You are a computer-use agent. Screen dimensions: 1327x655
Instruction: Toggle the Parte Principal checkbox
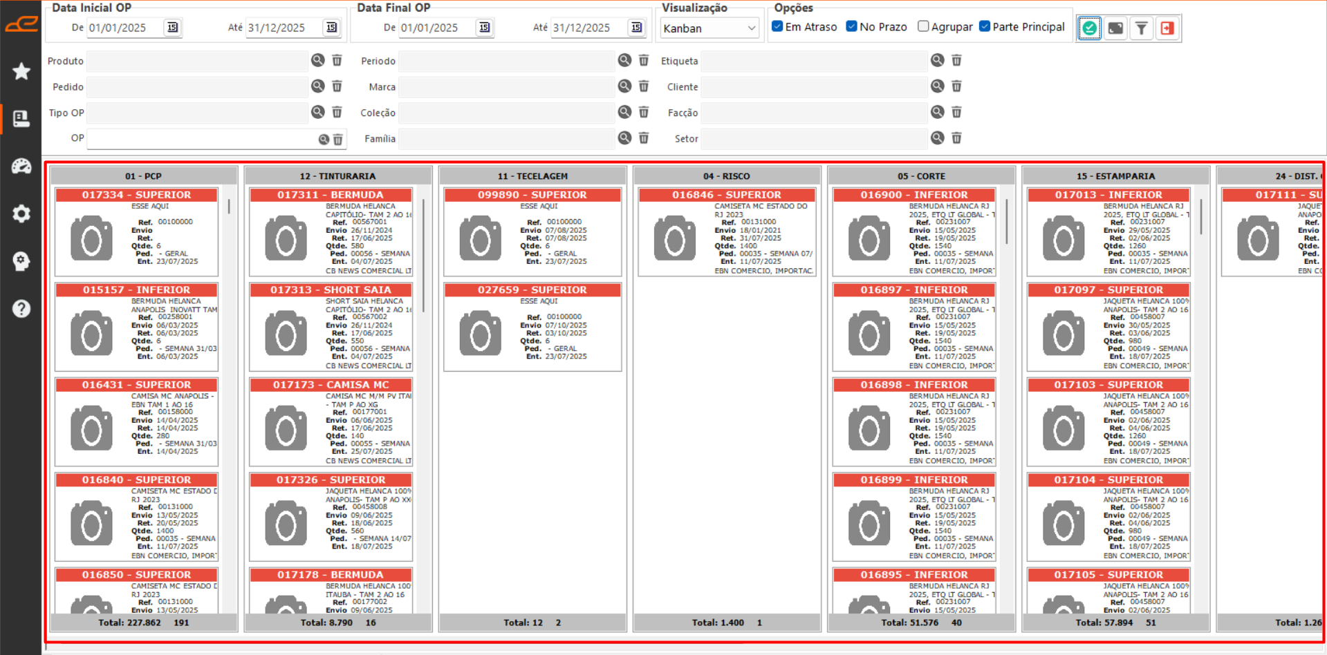(x=985, y=26)
